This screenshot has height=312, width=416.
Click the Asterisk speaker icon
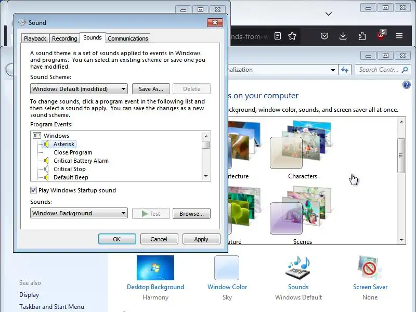[x=46, y=144]
